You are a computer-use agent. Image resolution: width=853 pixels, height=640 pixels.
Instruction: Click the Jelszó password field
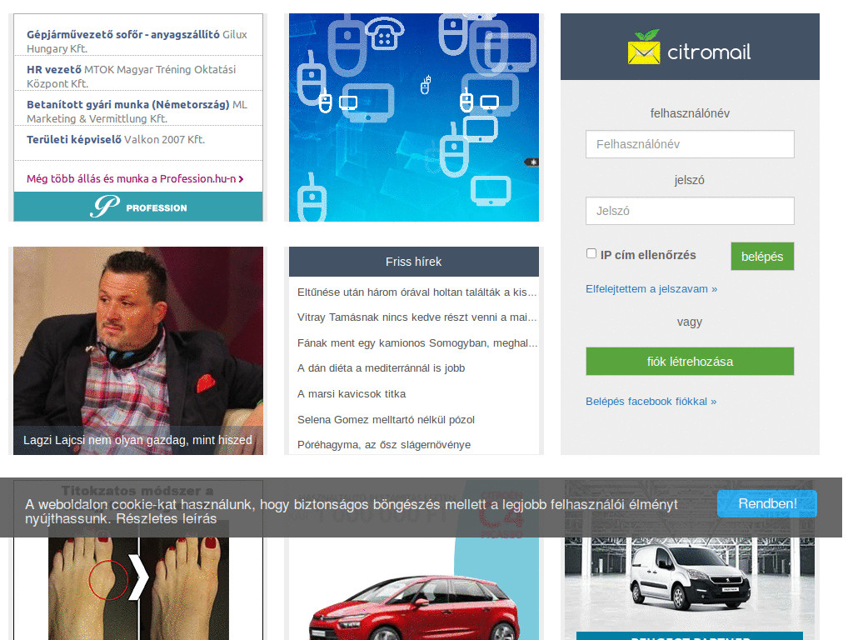(690, 211)
